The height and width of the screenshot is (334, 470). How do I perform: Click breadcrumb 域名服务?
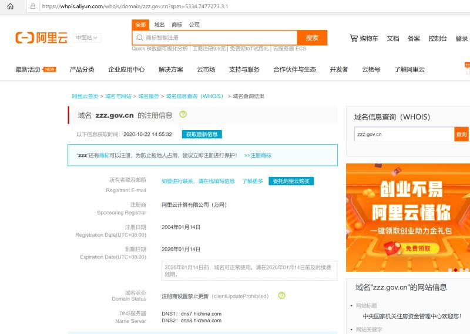click(149, 96)
